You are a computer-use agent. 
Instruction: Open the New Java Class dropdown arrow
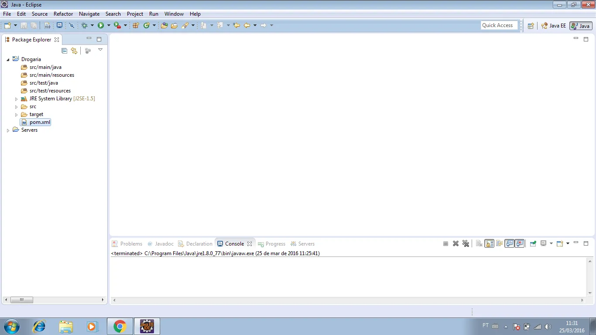click(154, 25)
